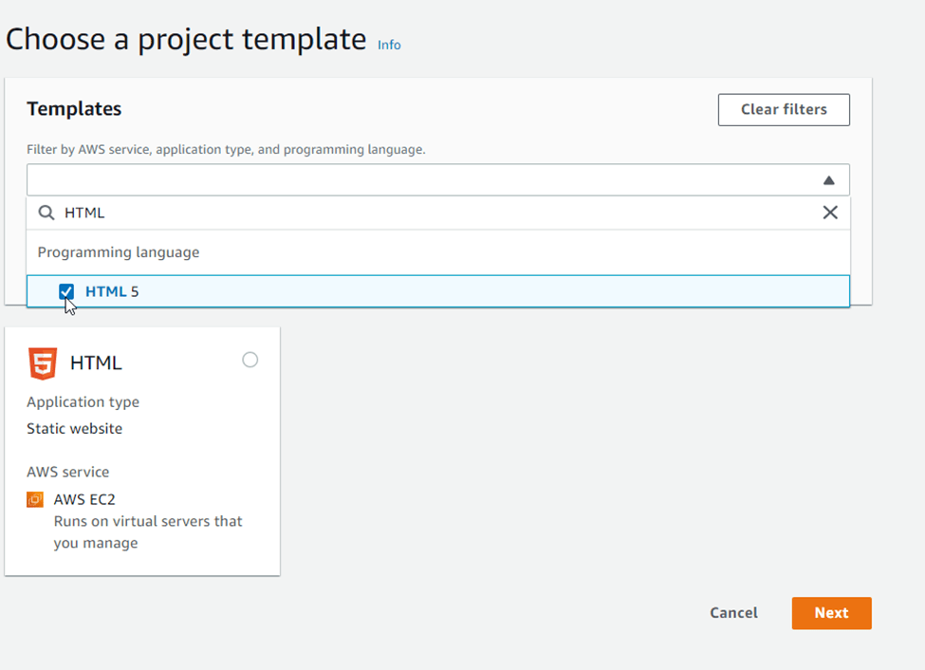
Task: Click the Templates section heading
Action: click(74, 109)
